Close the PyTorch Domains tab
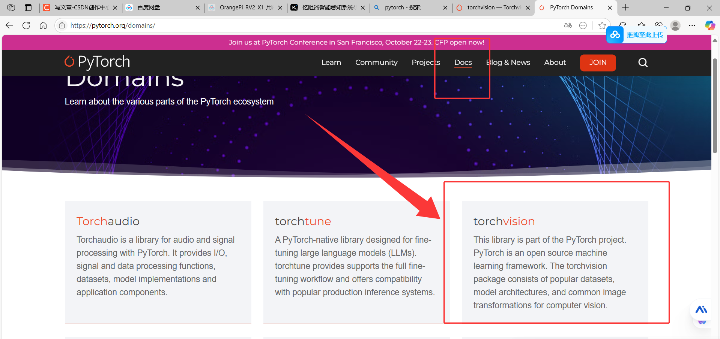This screenshot has height=339, width=720. 610,7
